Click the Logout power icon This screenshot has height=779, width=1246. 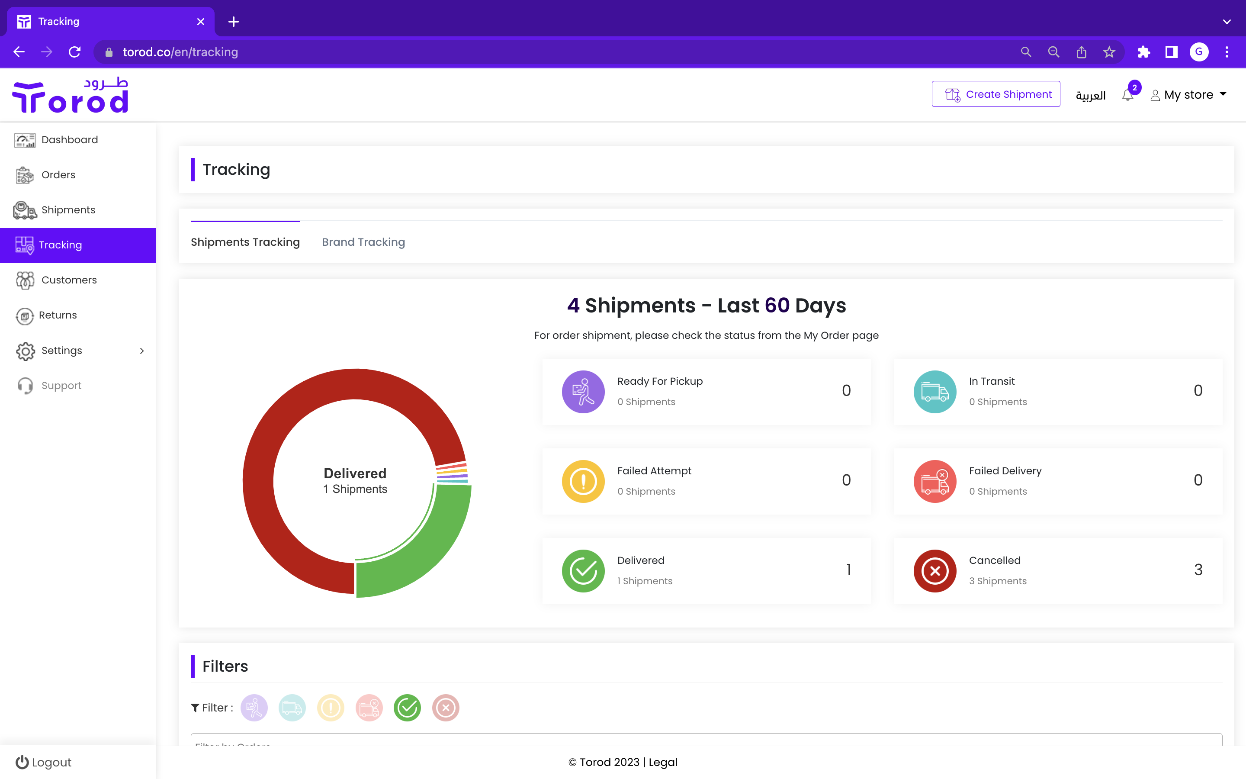[22, 762]
